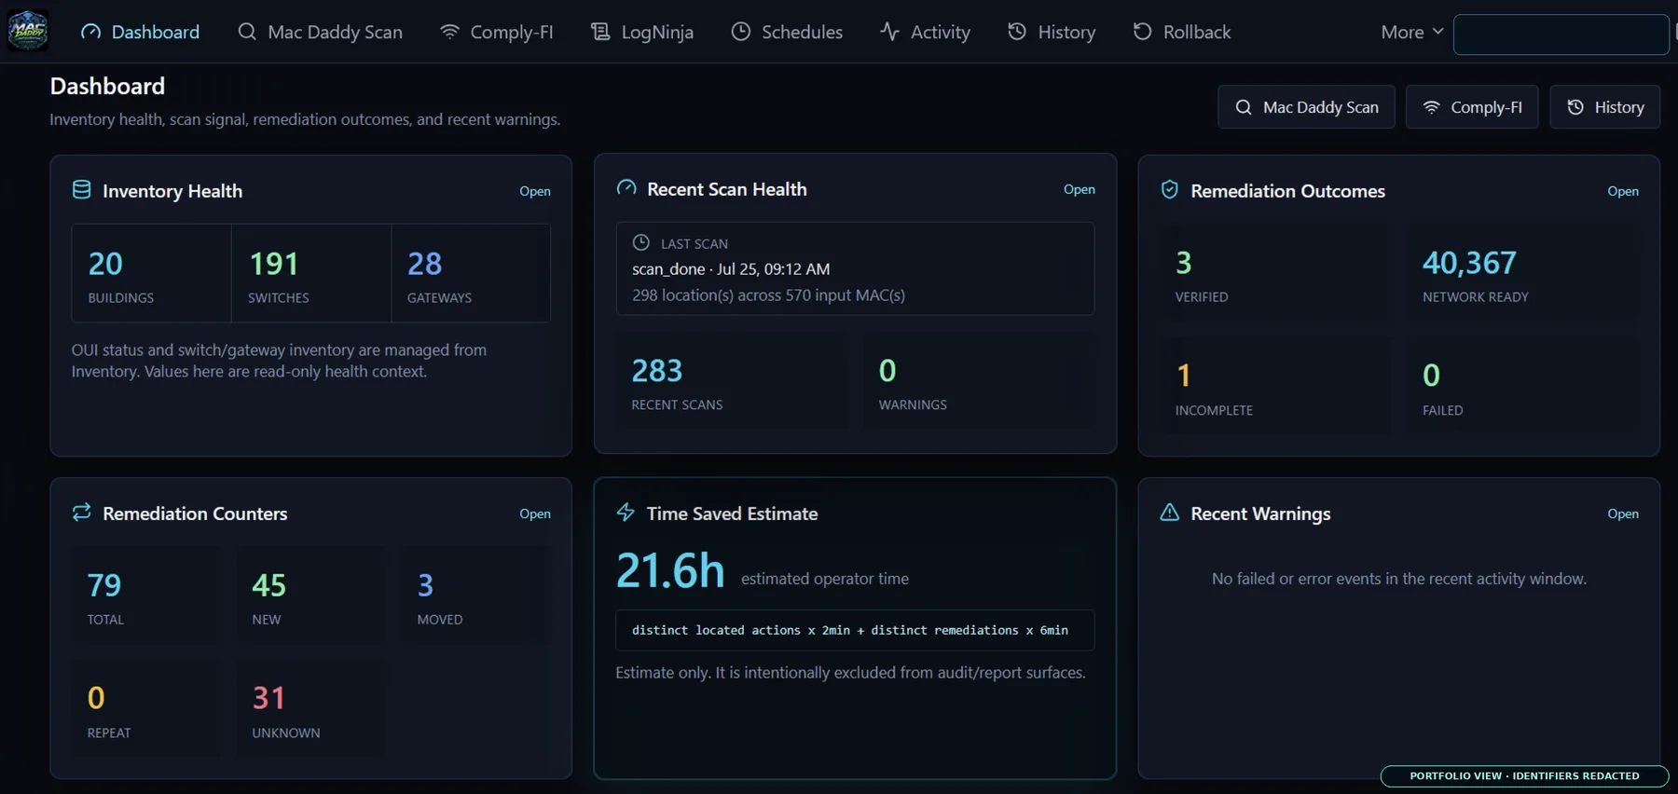This screenshot has height=794, width=1678.
Task: Open the Recent Scan Health card link
Action: point(1080,189)
